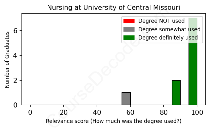The width and height of the screenshot is (210, 129).
Task: Click the green legend color swatch
Action: coord(129,38)
